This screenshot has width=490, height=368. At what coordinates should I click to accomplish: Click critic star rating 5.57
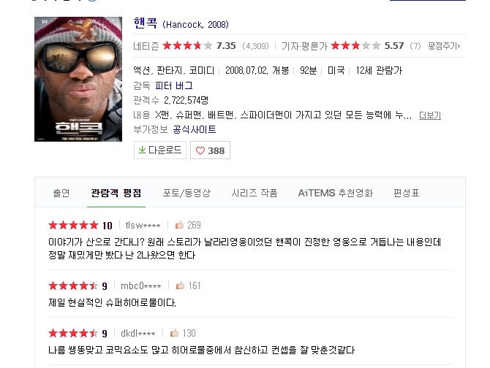coord(355,46)
